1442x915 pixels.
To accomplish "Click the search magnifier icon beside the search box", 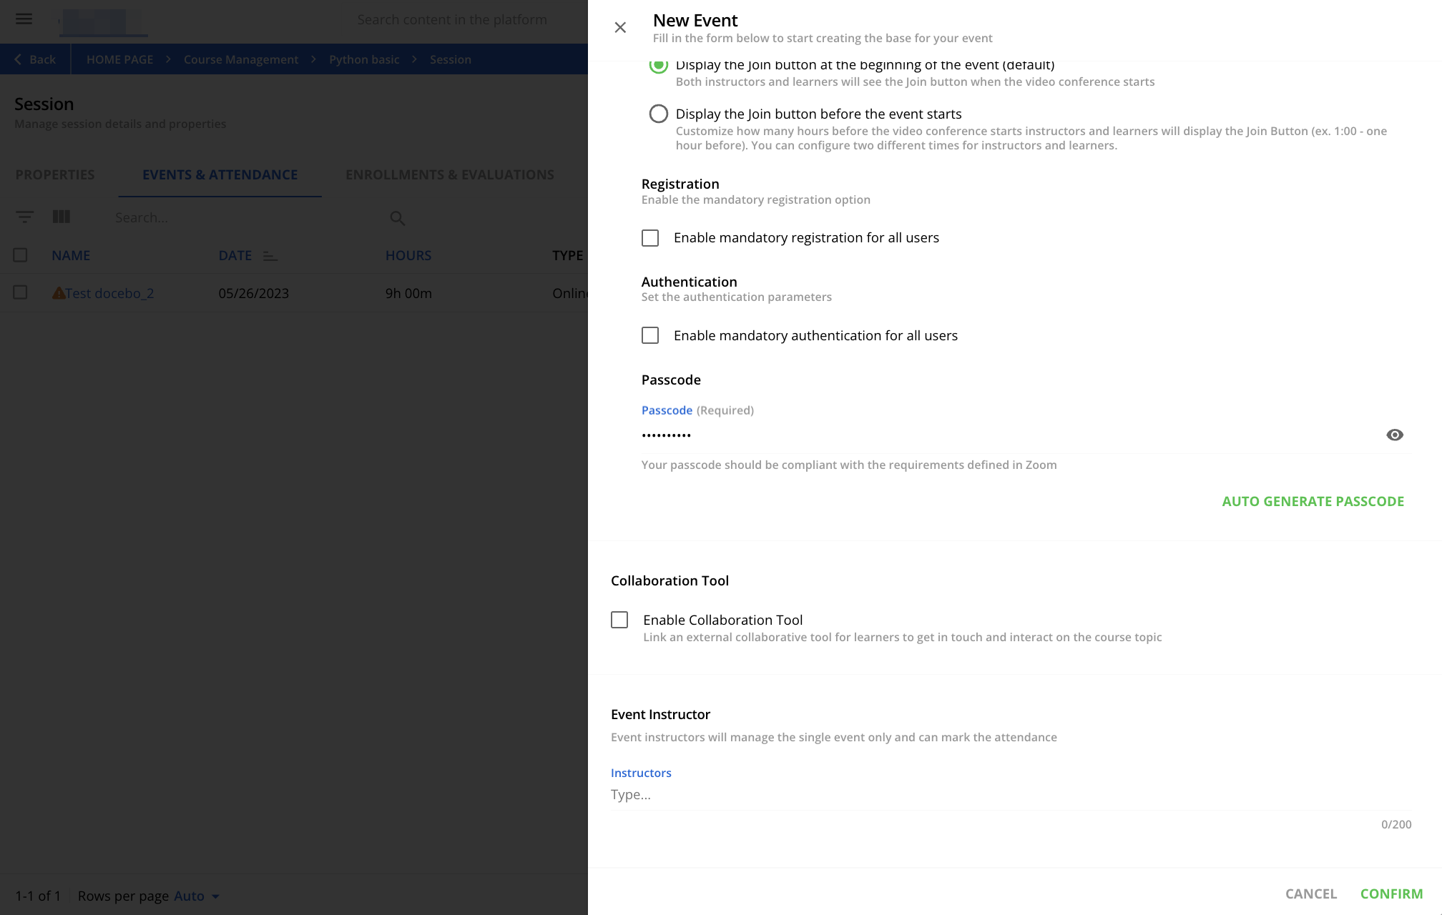I will (x=397, y=218).
